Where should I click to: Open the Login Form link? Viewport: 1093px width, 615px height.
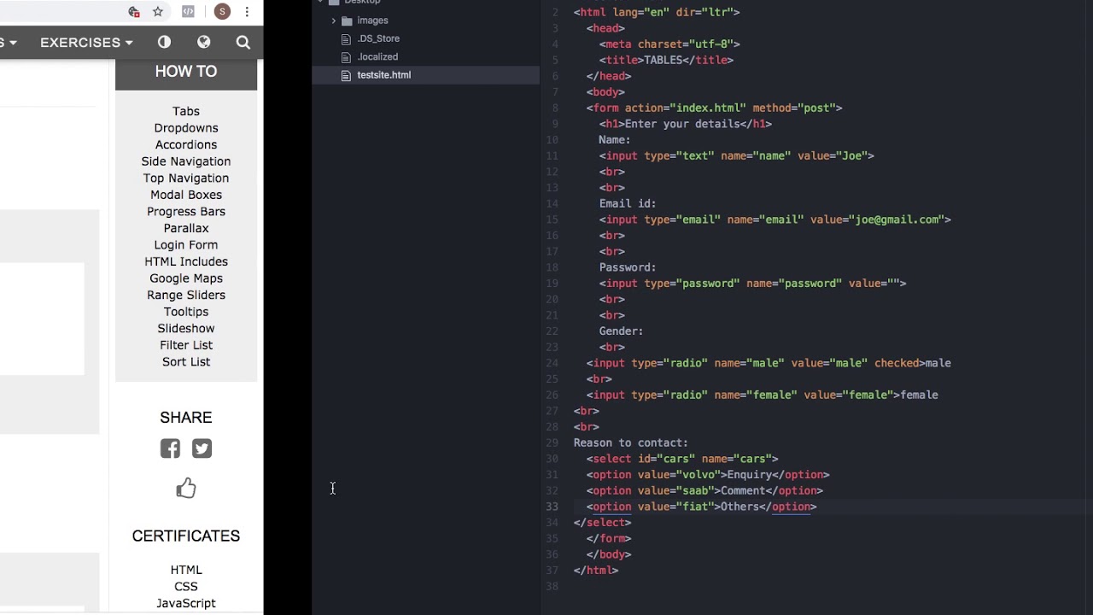(186, 244)
